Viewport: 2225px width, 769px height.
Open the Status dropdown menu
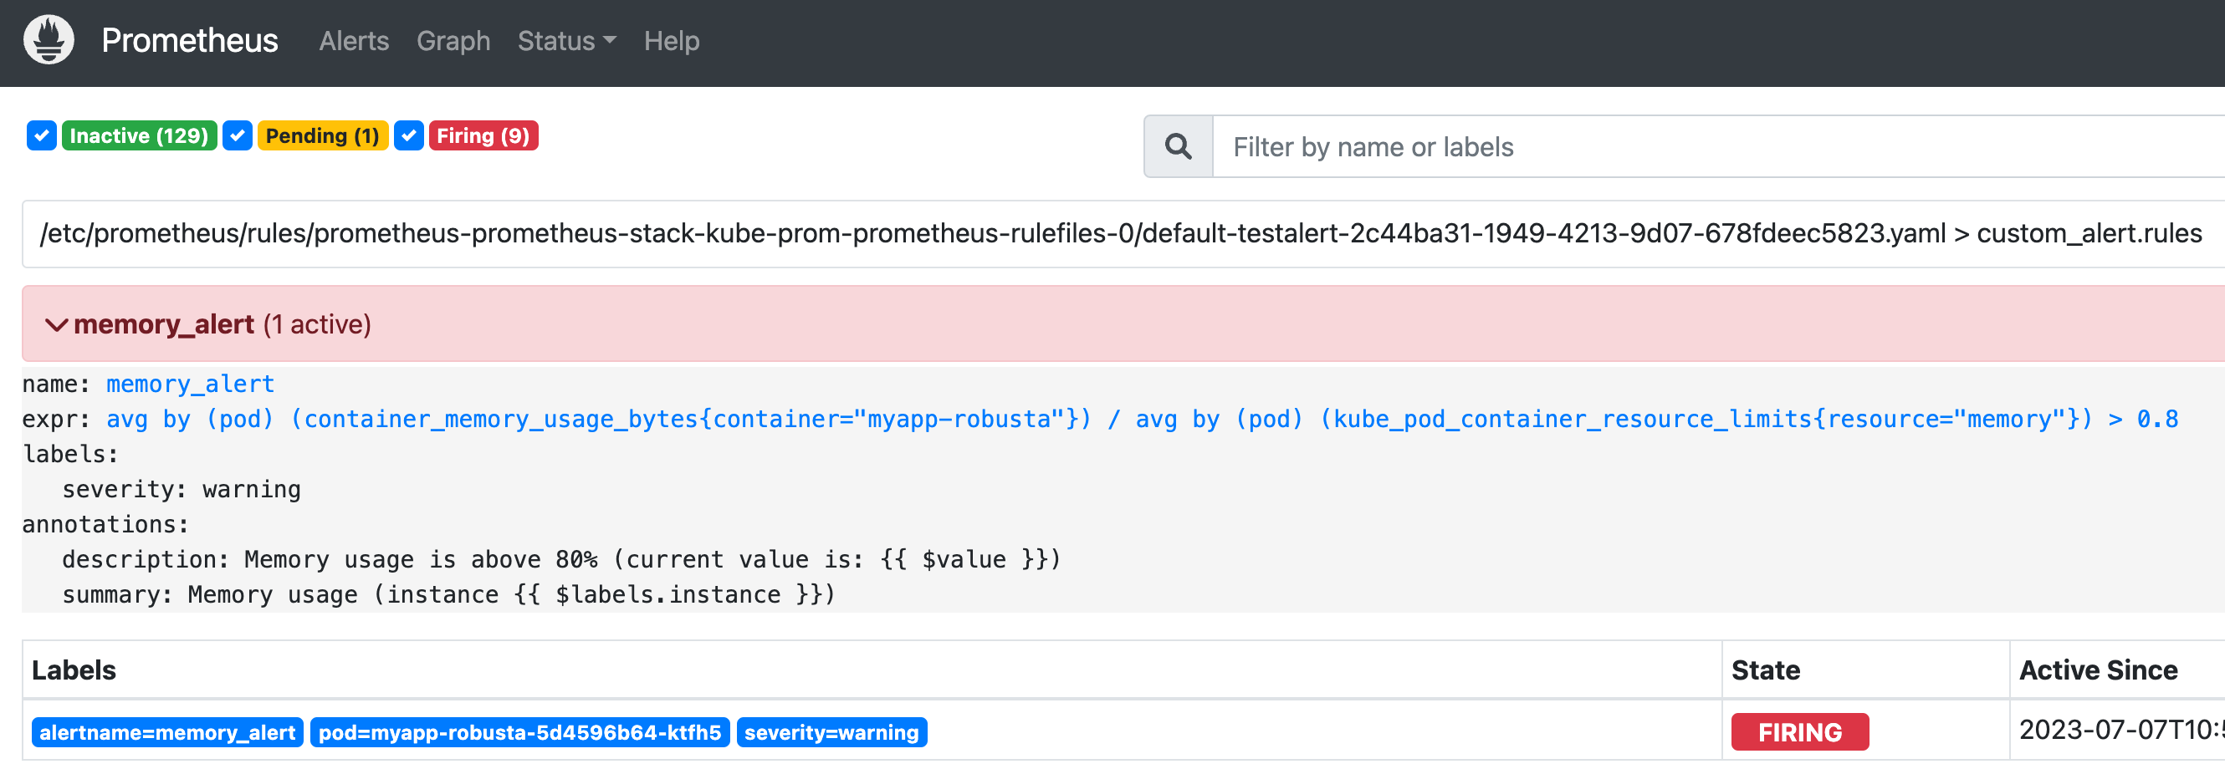coord(566,41)
